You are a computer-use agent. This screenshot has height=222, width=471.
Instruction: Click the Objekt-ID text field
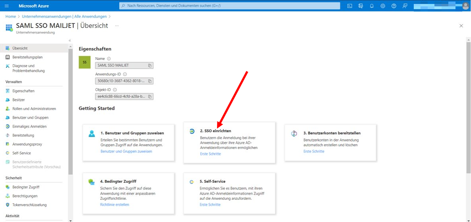[x=124, y=97]
